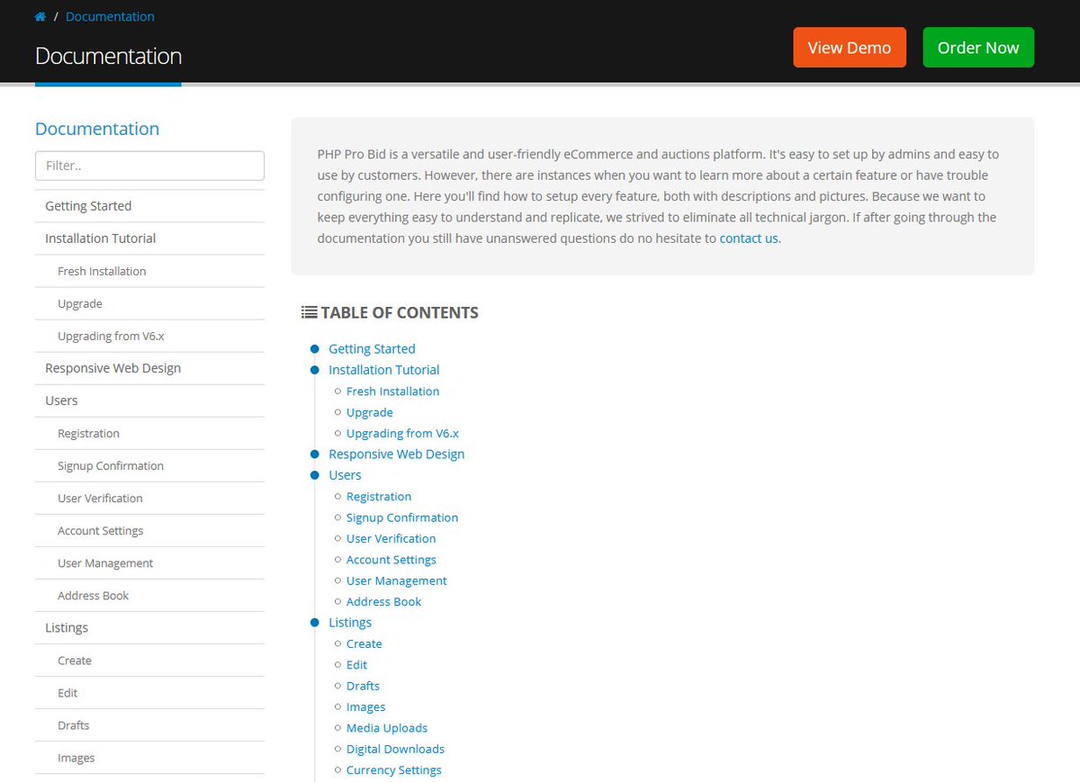This screenshot has width=1080, height=782.
Task: Open Edit in table of contents
Action: 356,664
